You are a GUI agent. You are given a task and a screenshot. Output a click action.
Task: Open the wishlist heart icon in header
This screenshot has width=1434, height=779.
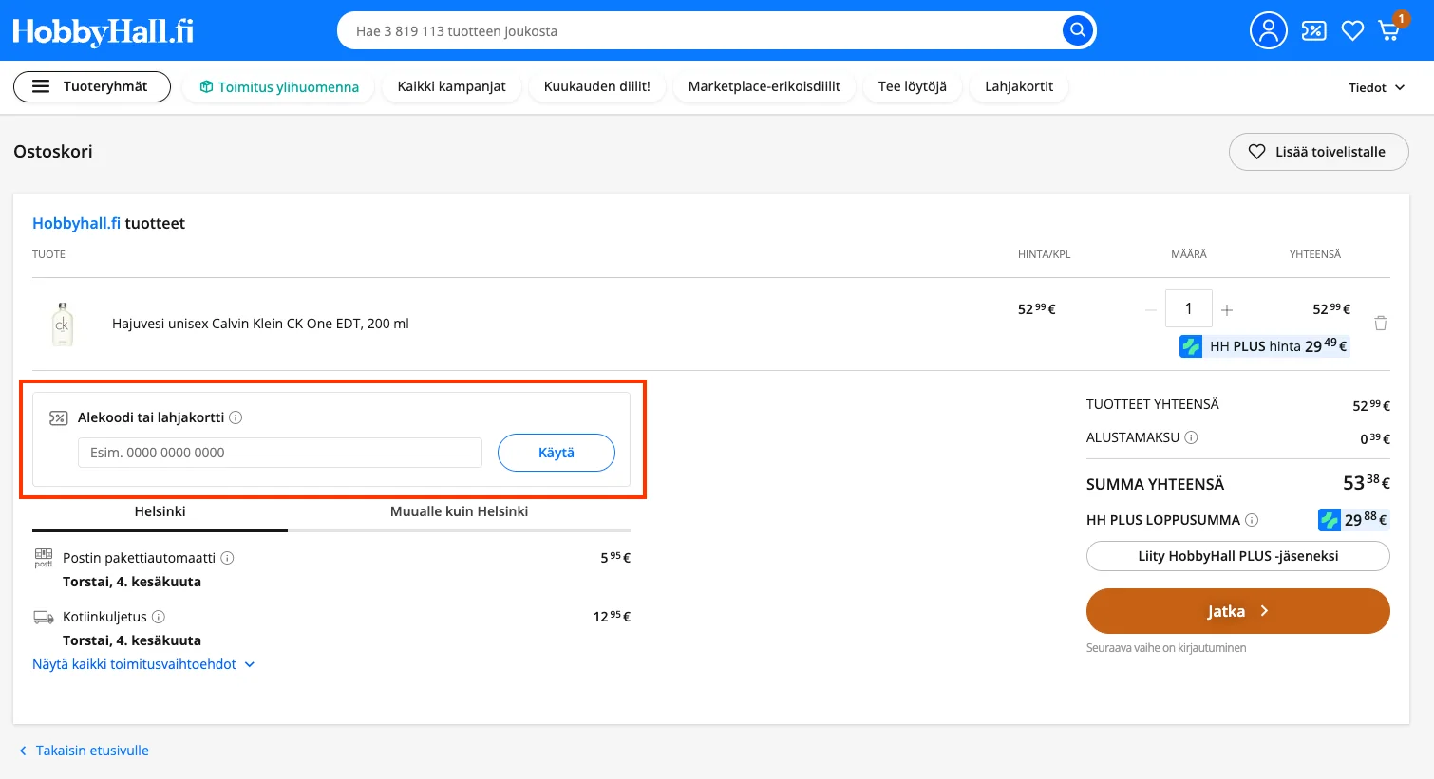point(1352,31)
